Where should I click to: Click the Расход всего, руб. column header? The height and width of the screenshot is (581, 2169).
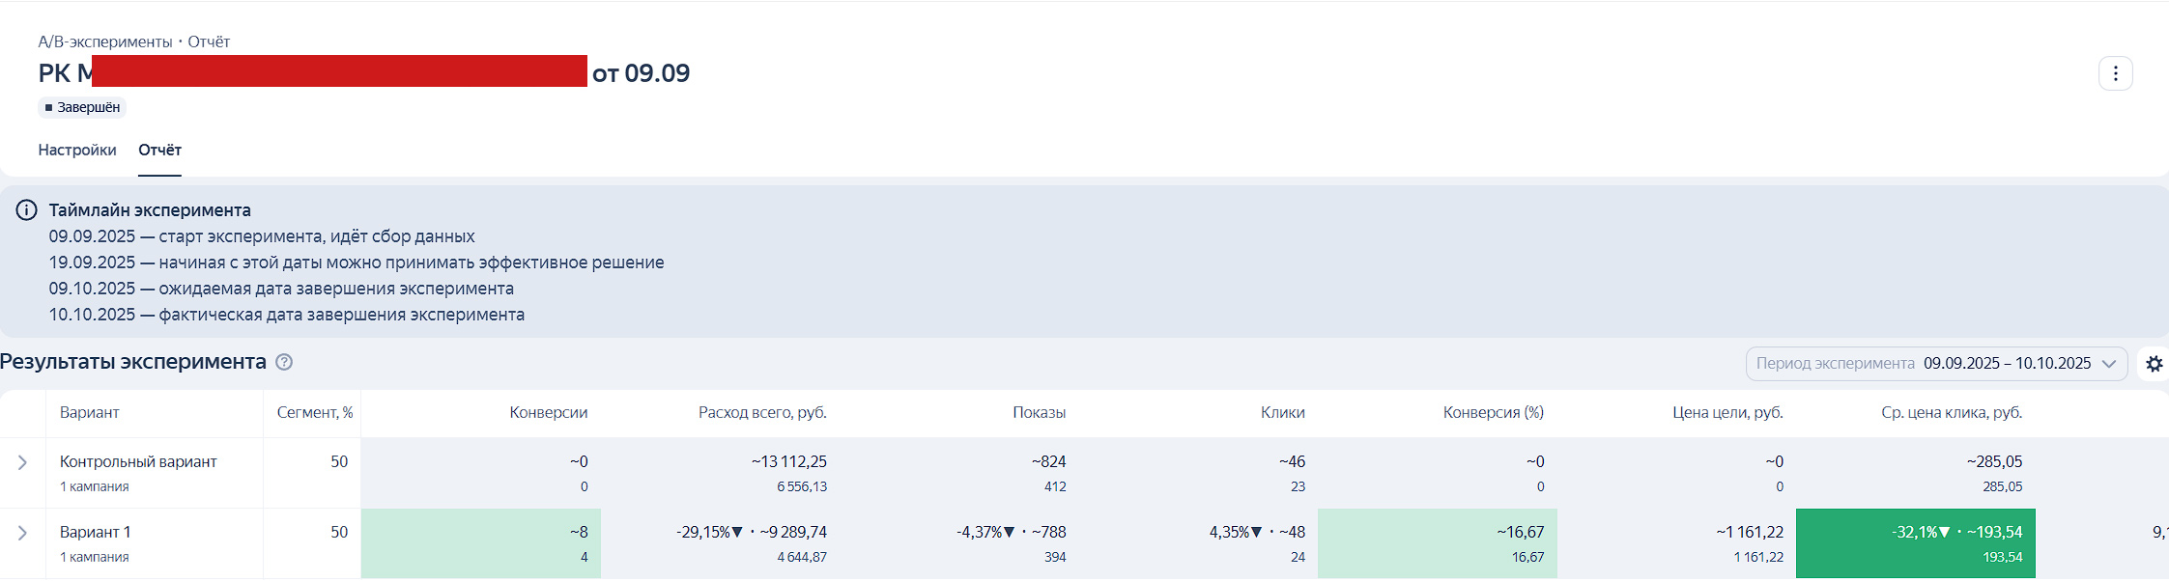[762, 412]
